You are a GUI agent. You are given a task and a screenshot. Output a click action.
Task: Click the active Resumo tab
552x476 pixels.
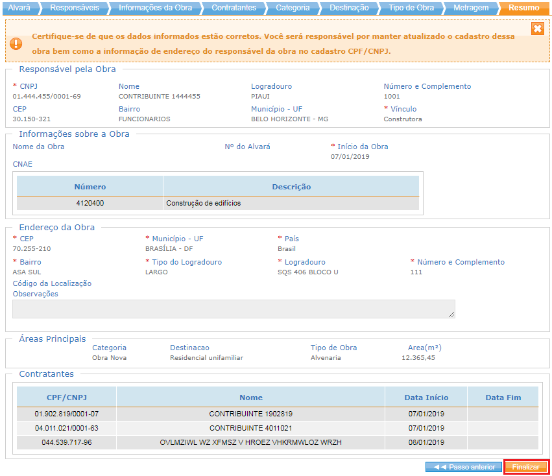pos(524,8)
